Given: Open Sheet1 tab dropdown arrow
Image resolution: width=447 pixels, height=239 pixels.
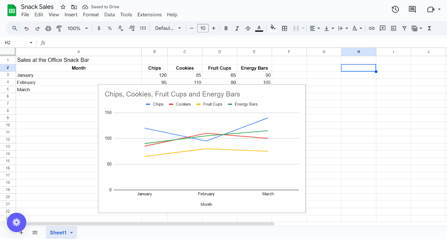Looking at the screenshot, I should [72, 233].
